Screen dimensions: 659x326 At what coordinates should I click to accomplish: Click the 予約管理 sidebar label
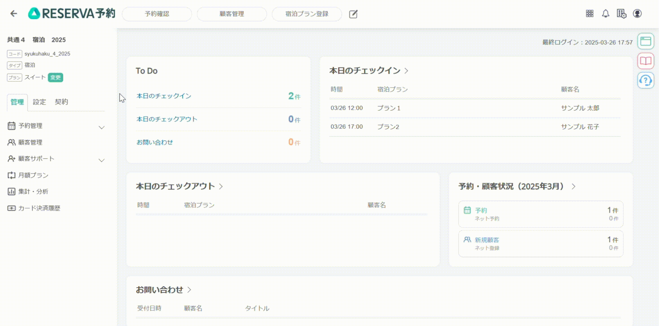[30, 126]
